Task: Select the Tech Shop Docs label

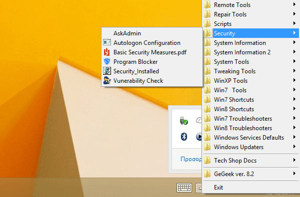Action: click(235, 161)
